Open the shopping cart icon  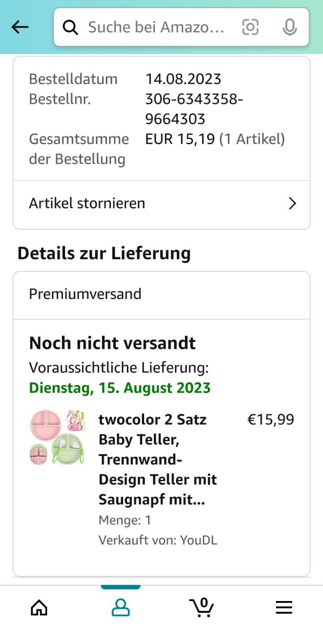tap(201, 607)
